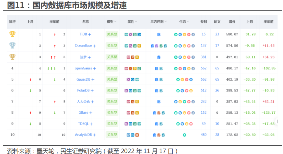Click paper count 23 for TiDB
Image resolution: width=283 pixels, height=154 pixels.
(217, 34)
